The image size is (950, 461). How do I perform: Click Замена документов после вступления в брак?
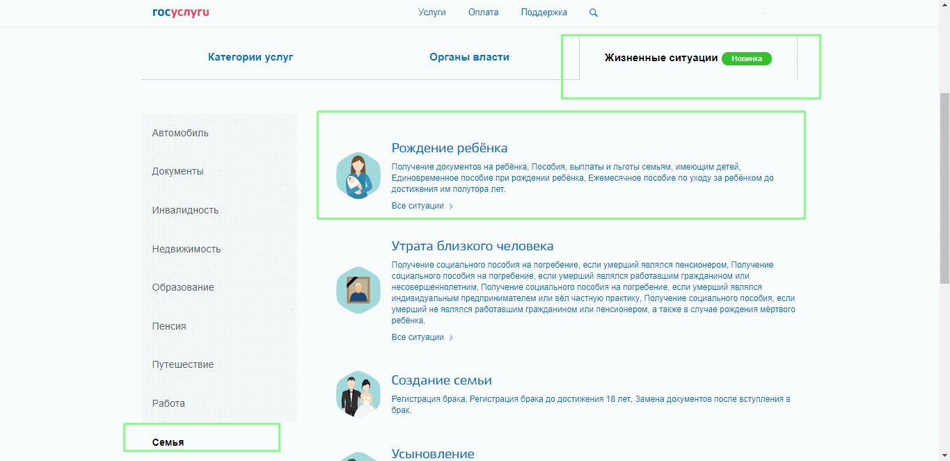click(591, 405)
